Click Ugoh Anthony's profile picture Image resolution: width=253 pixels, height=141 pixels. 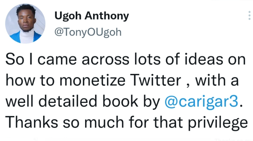(x=25, y=24)
